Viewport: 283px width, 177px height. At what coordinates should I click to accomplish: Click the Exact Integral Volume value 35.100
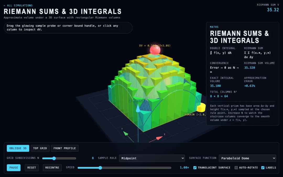click(x=215, y=86)
